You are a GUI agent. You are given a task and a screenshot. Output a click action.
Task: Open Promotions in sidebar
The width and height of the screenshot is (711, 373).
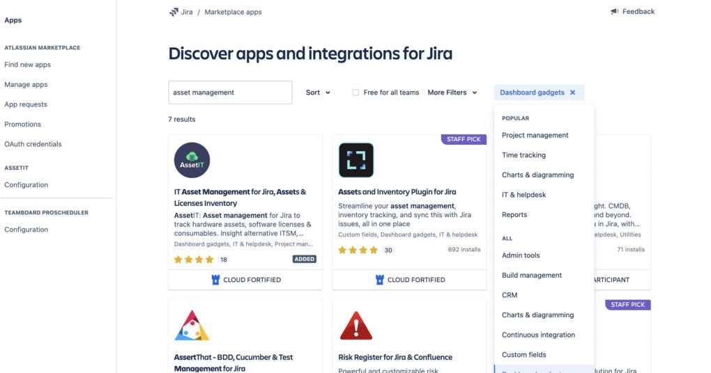23,125
